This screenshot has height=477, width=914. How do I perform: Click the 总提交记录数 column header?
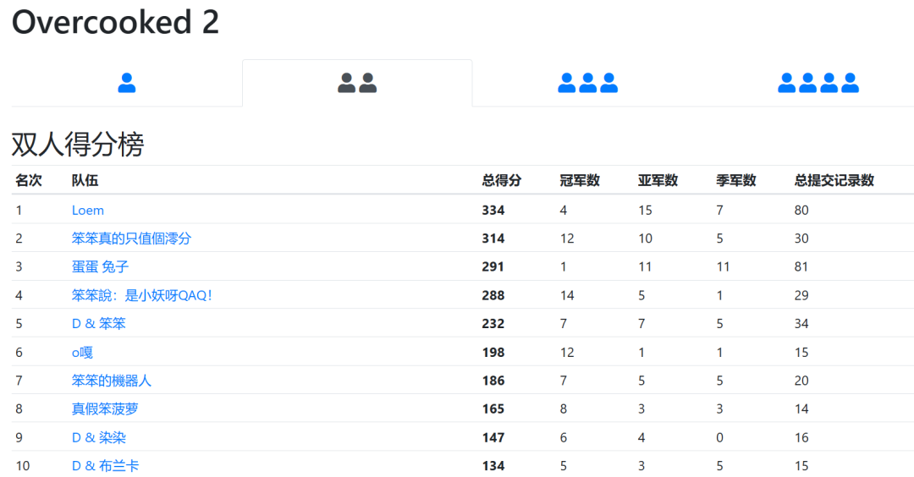click(x=834, y=180)
